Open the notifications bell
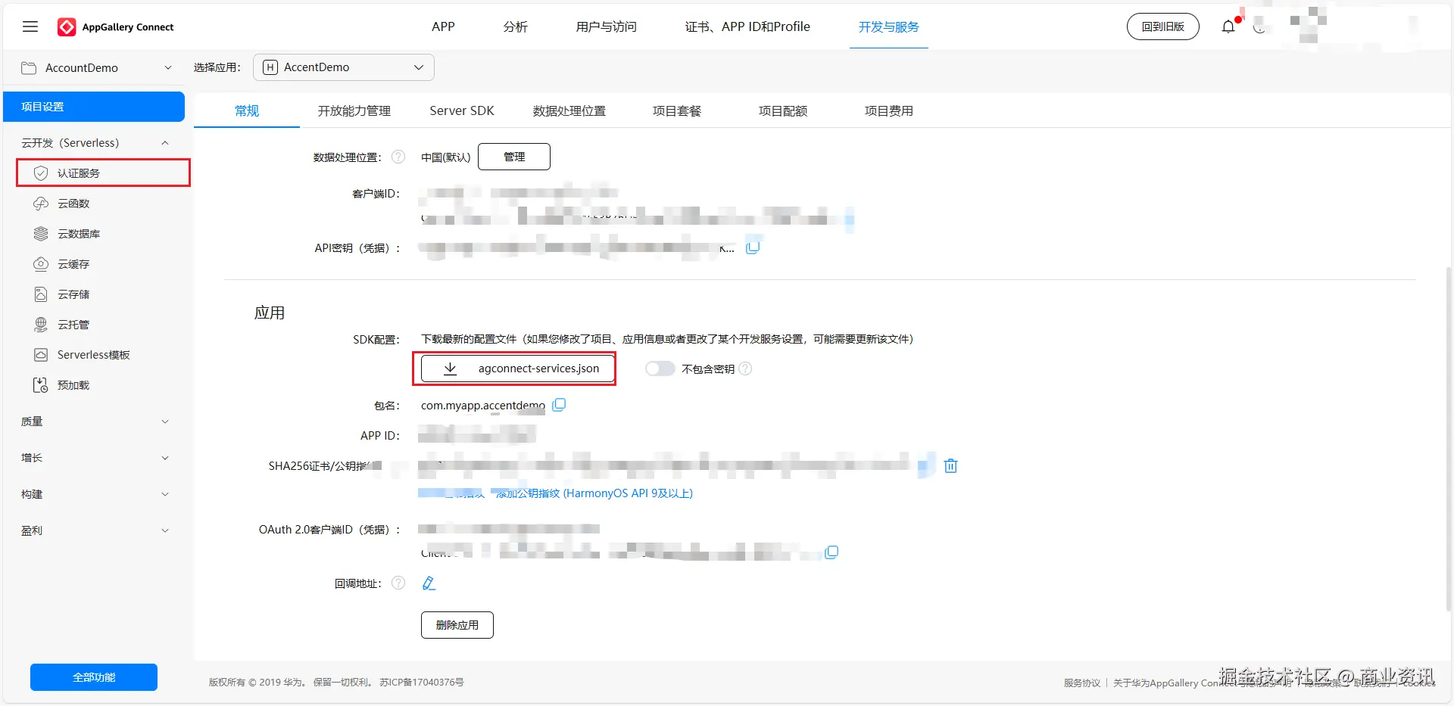The image size is (1454, 706). (x=1228, y=27)
